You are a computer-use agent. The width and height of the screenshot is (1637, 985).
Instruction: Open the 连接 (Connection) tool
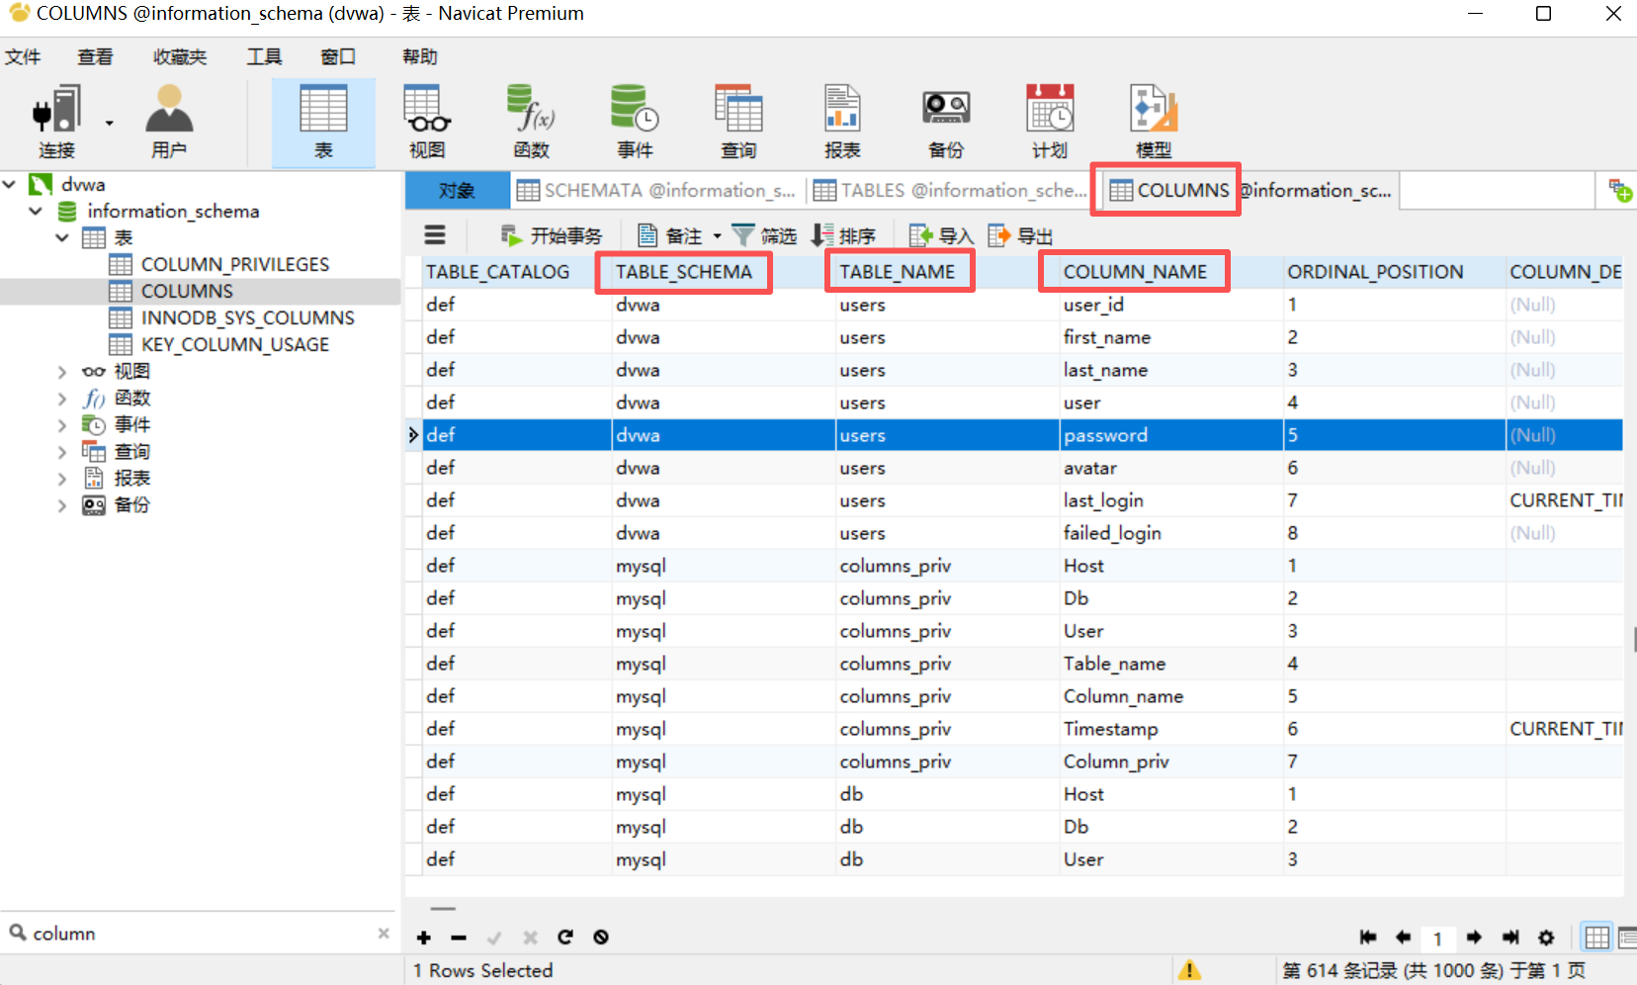click(56, 119)
